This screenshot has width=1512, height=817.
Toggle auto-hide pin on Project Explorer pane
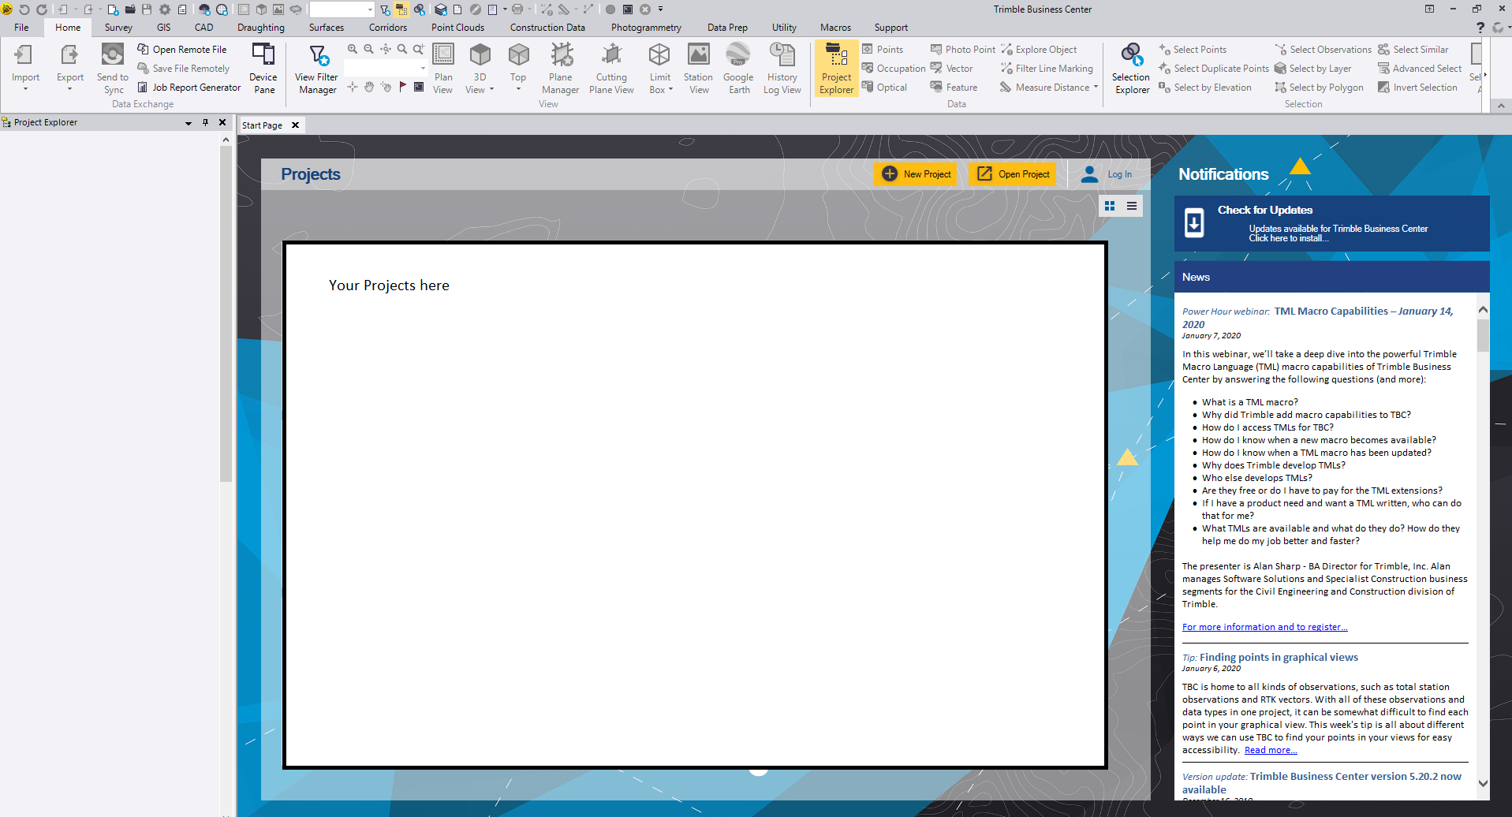click(x=205, y=122)
